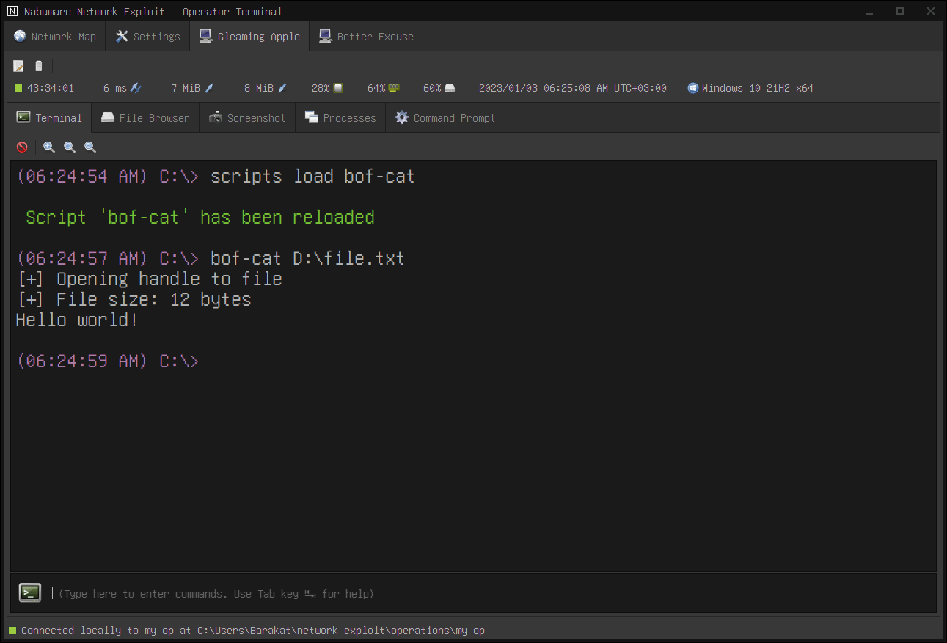Click the uptime value 43:34:01
Viewport: 947px width, 643px height.
click(x=51, y=88)
